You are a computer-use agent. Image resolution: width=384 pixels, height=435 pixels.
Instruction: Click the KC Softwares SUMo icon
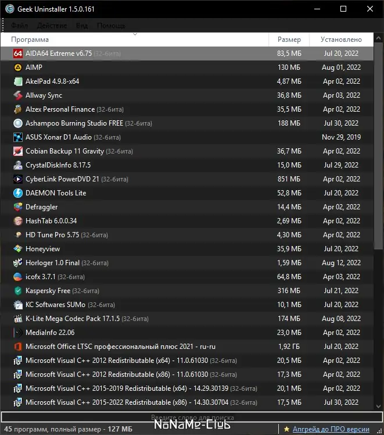[x=18, y=305]
